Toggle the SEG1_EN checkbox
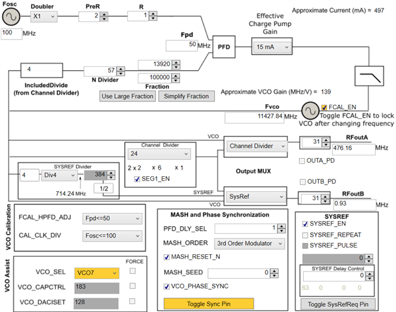This screenshot has width=396, height=312. (x=137, y=179)
